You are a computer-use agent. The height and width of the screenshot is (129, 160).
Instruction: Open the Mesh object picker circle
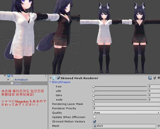159,126
